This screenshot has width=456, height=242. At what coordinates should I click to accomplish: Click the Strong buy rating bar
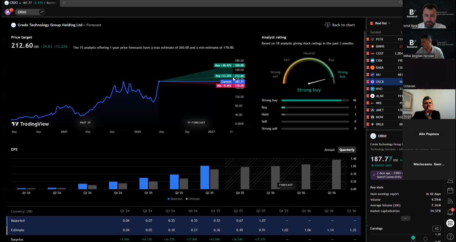(x=315, y=100)
